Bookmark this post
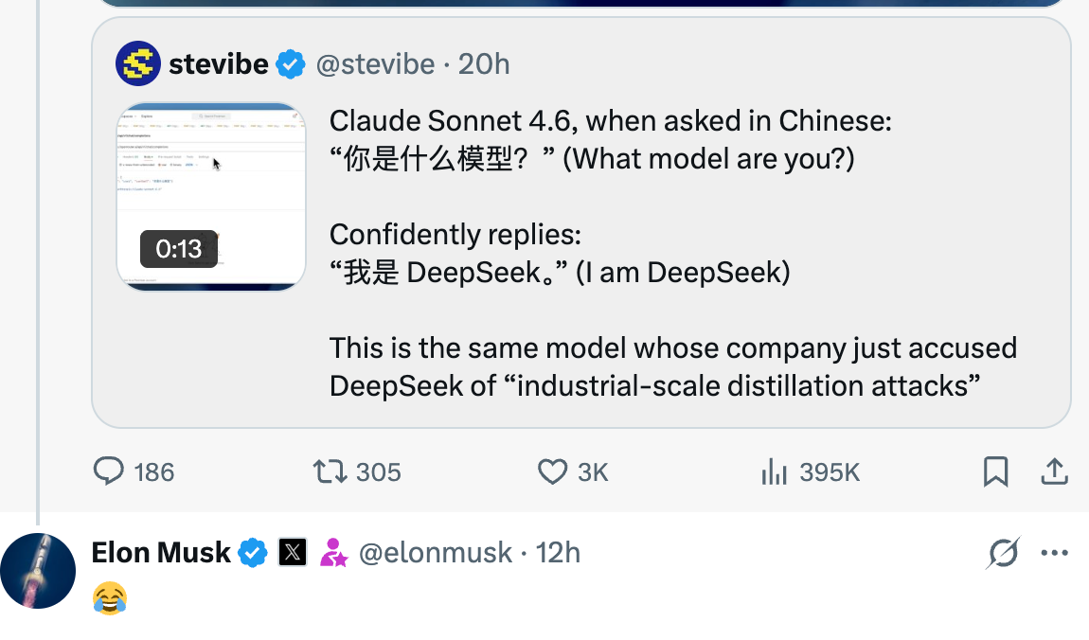This screenshot has height=640, width=1089. 995,471
